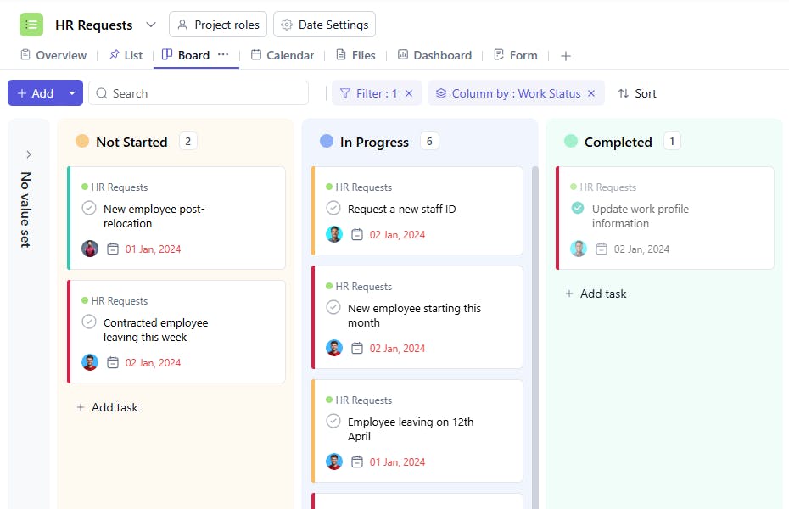Clear the Column by Work Status grouping

point(591,93)
